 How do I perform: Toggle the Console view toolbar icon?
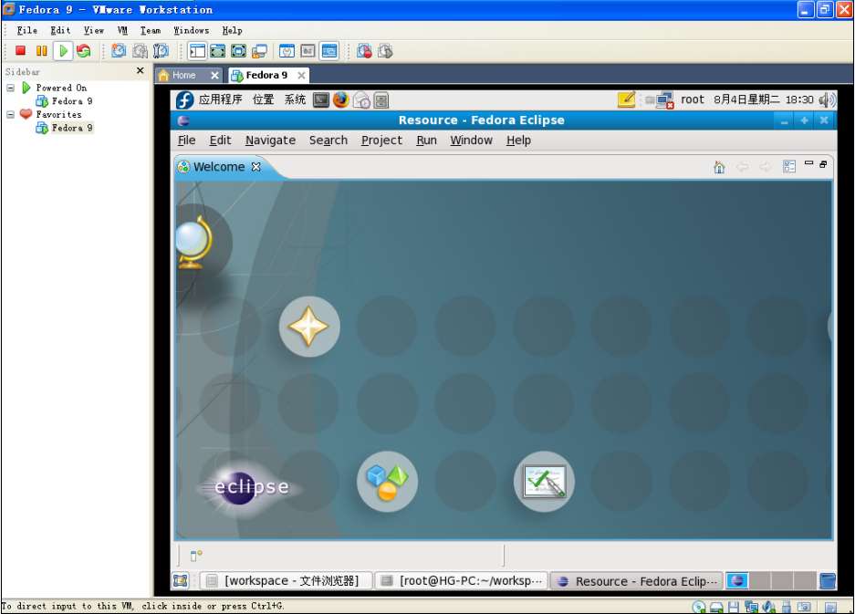pyautogui.click(x=328, y=51)
